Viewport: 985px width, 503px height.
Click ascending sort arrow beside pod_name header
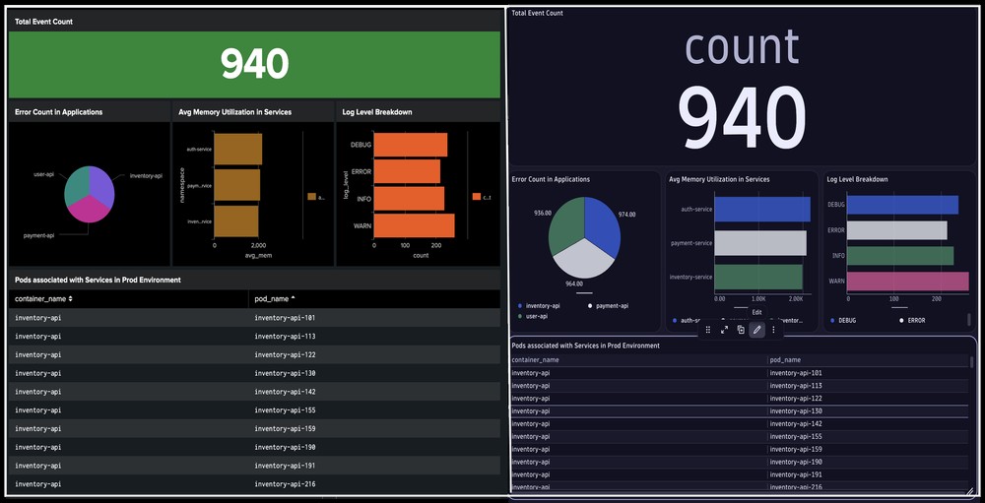[x=293, y=297]
